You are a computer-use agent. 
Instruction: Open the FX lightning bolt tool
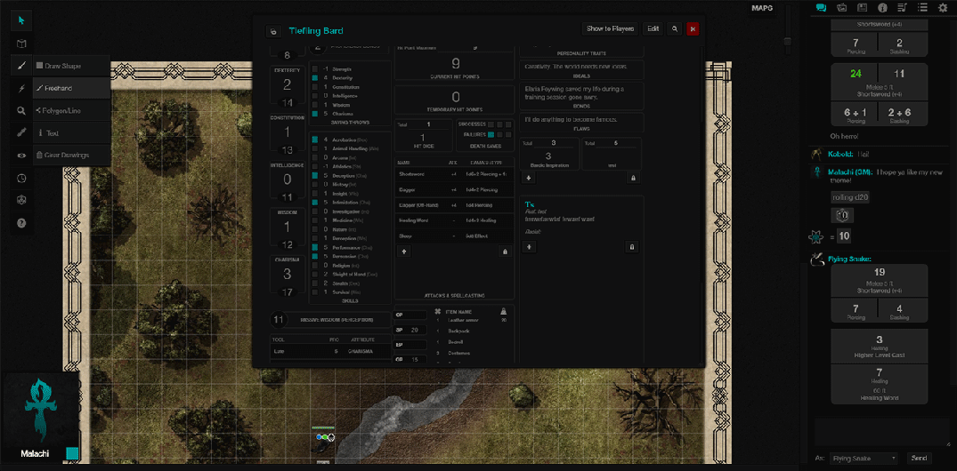point(21,88)
